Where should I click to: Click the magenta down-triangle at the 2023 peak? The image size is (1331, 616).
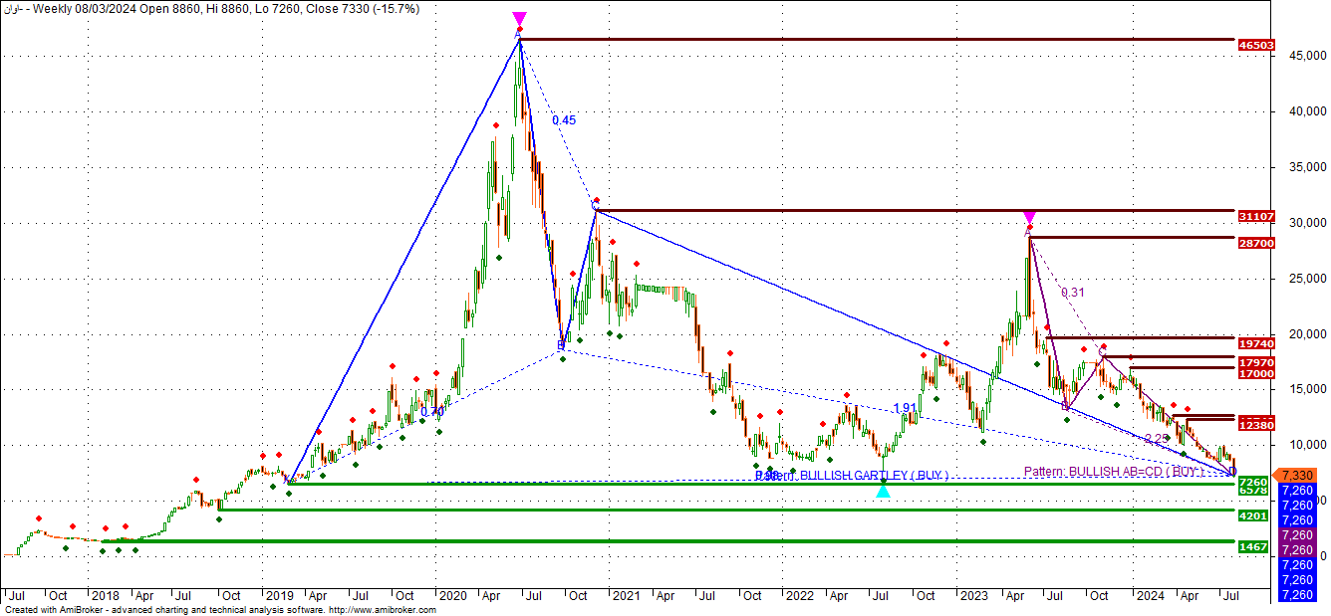[1029, 217]
